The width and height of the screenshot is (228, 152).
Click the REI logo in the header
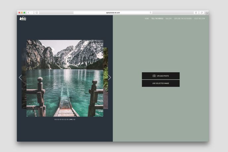(23, 19)
